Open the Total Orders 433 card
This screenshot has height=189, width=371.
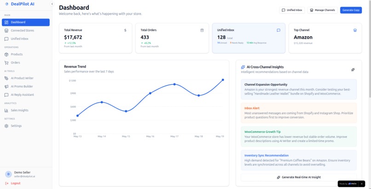[x=172, y=38]
